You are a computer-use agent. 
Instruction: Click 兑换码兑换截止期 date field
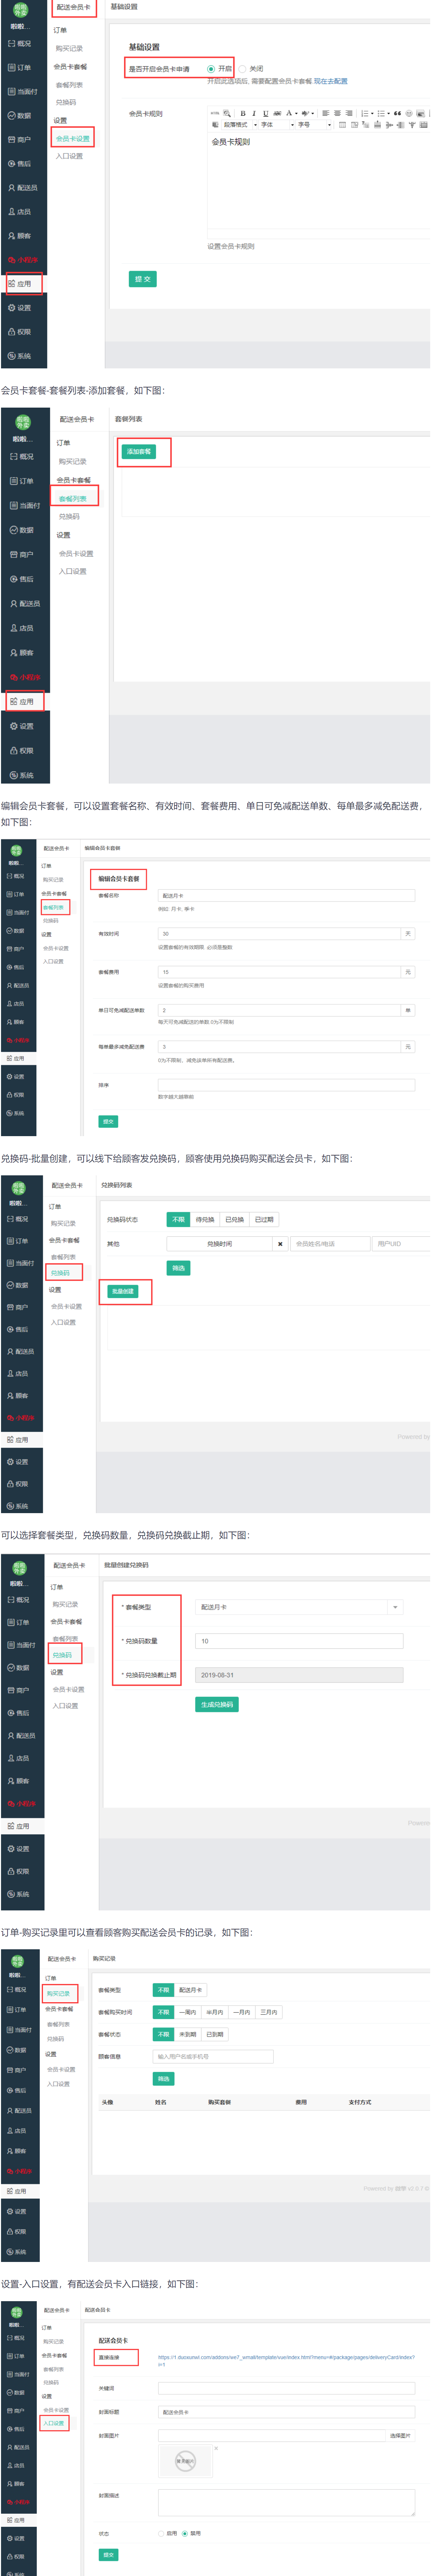(299, 1675)
